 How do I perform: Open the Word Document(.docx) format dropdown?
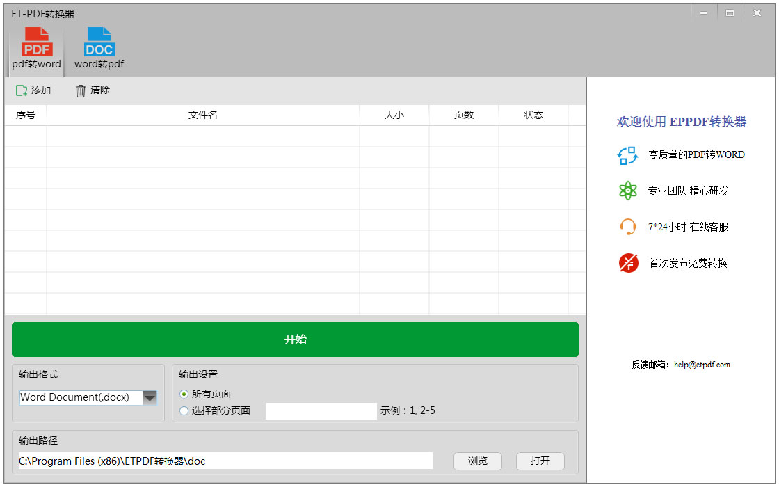[x=80, y=397]
